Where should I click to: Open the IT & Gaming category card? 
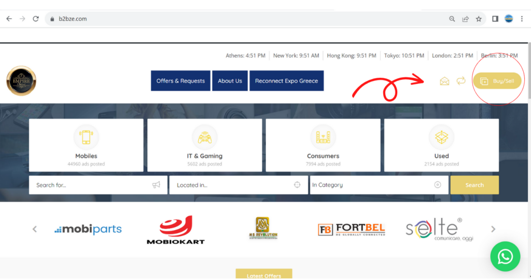tap(204, 145)
